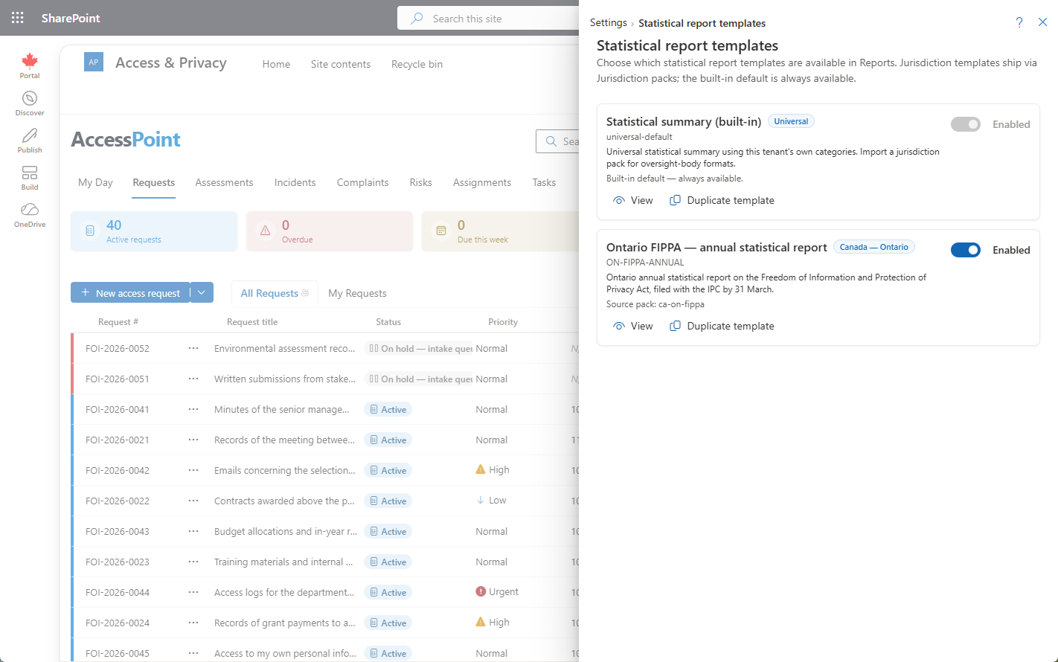Click the AP site logo tile

94,62
